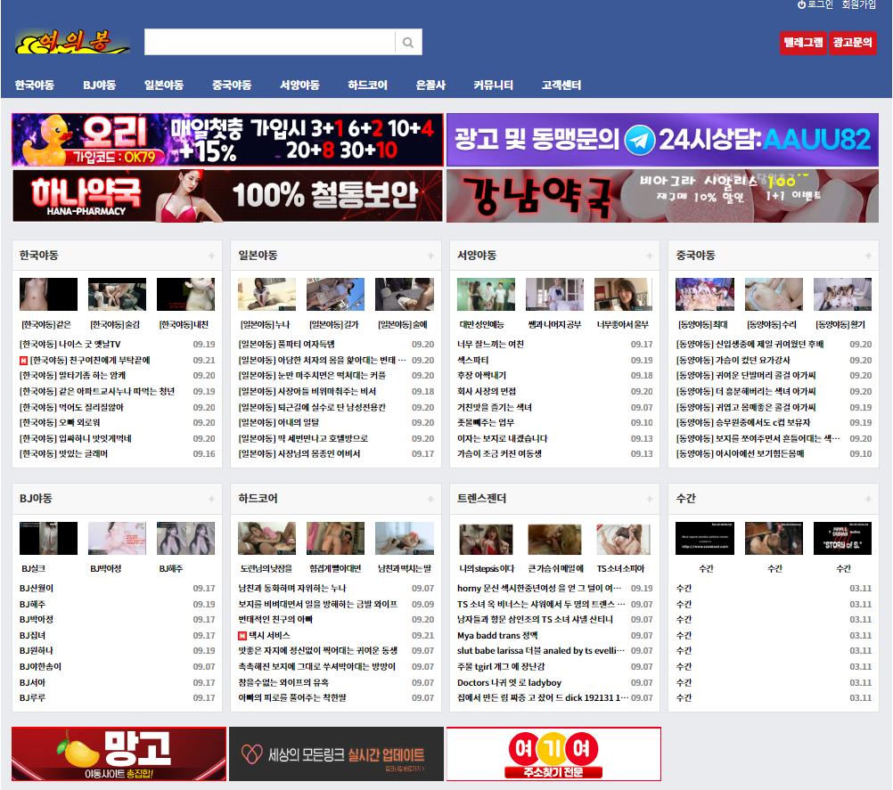Open the 커뮤니티 menu item
This screenshot has width=893, height=790.
pyautogui.click(x=493, y=86)
